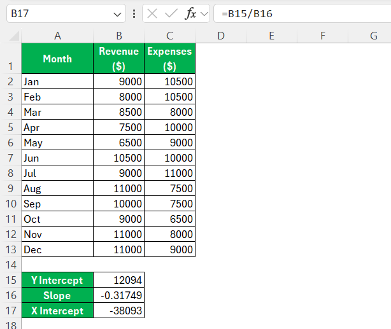Select Slope value -0.31749

tap(119, 295)
